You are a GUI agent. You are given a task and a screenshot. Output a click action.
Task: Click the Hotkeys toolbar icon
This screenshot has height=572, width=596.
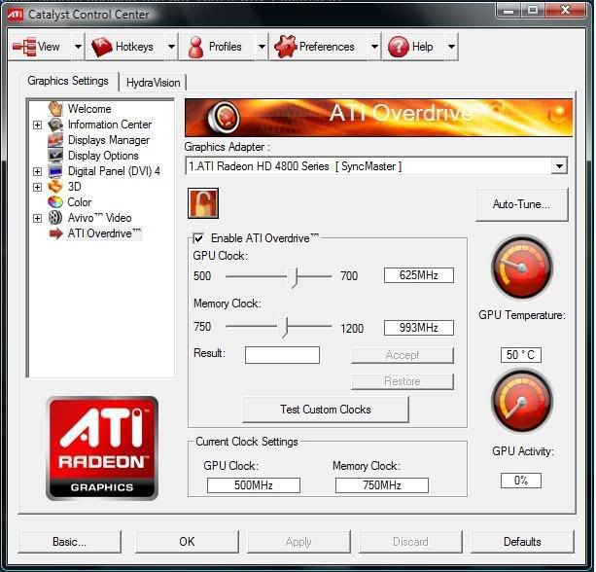[102, 47]
